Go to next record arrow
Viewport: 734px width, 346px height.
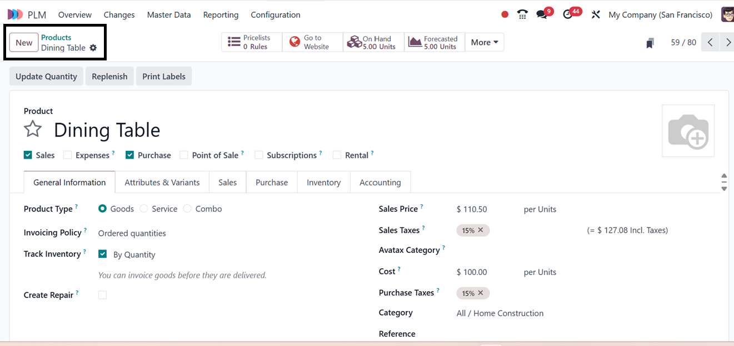[727, 42]
